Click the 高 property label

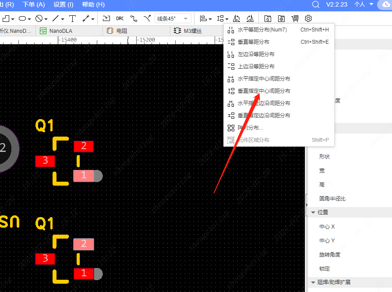322,185
